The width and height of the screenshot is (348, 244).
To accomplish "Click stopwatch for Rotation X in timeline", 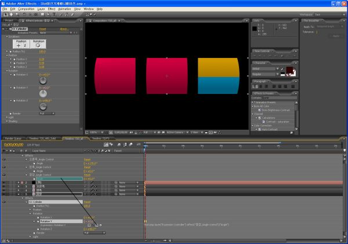I will coord(38,217).
